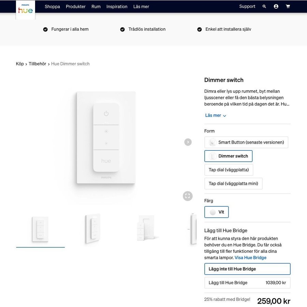Follow the Visa Hue Bridge link
307x307 pixels.
click(250, 258)
